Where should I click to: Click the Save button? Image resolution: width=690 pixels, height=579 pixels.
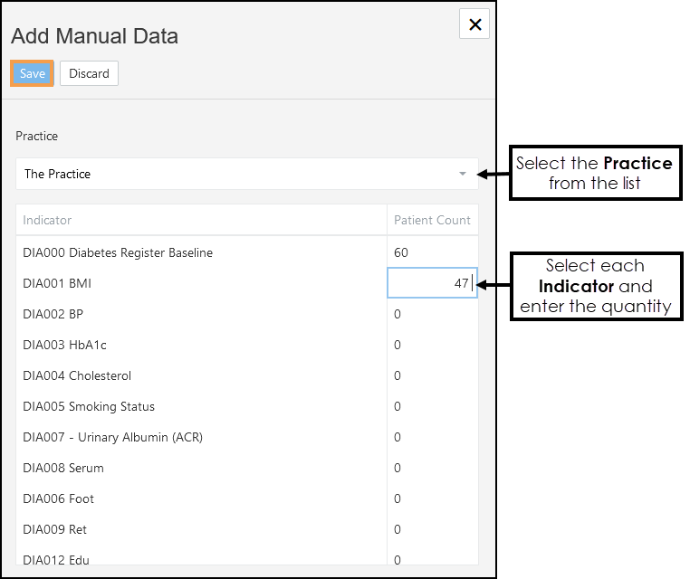coord(33,73)
